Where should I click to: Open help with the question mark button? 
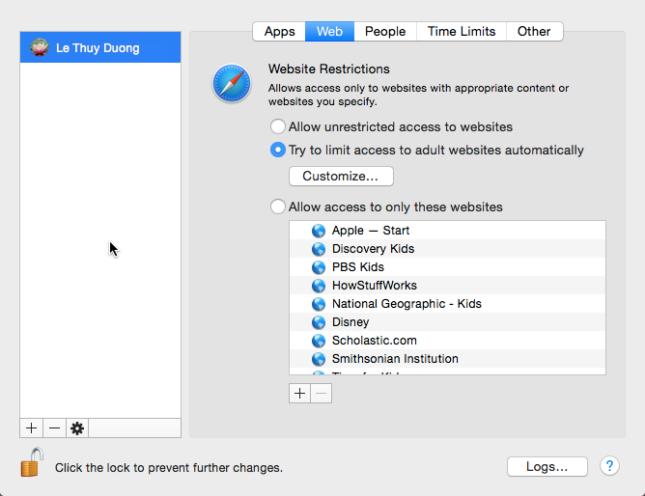point(609,466)
